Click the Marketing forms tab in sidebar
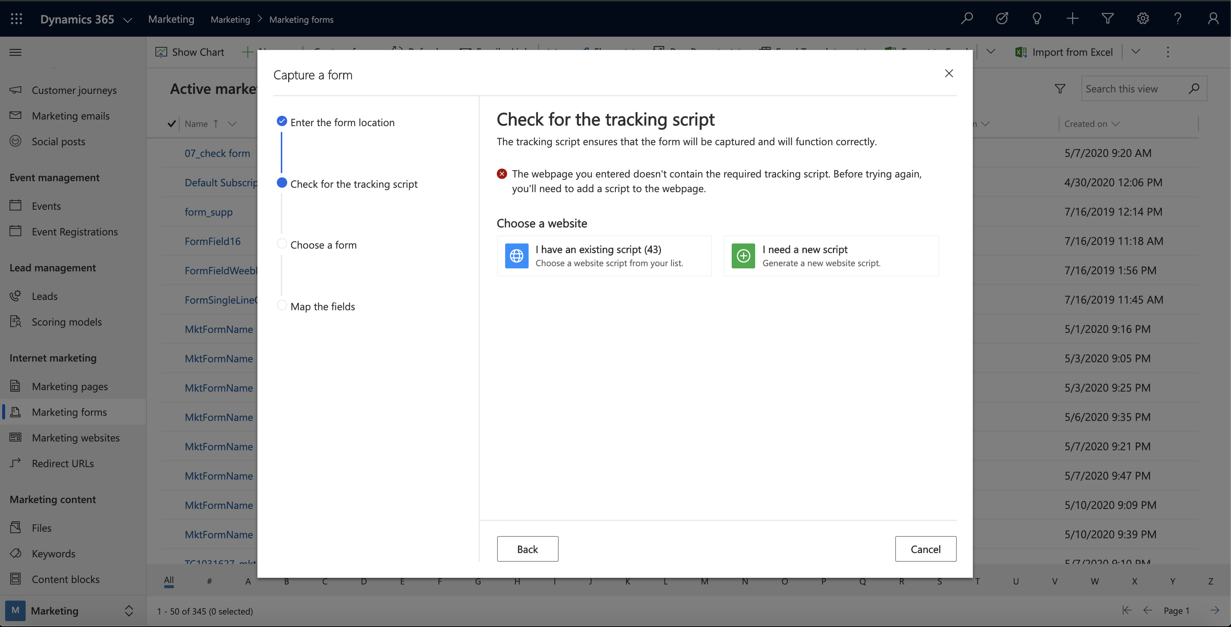Image resolution: width=1231 pixels, height=627 pixels. tap(69, 412)
